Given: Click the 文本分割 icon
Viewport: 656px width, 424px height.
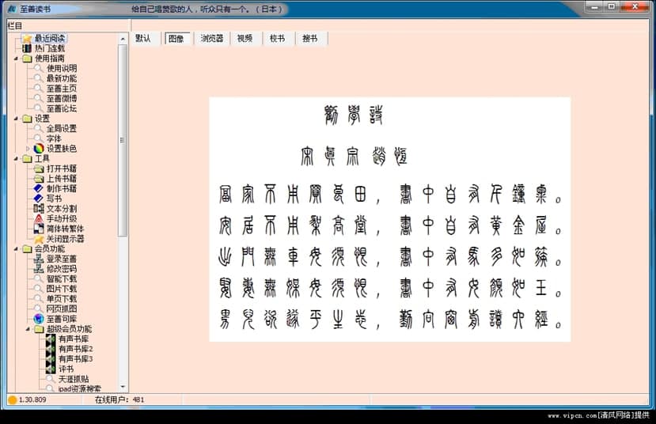Looking at the screenshot, I should coord(39,209).
